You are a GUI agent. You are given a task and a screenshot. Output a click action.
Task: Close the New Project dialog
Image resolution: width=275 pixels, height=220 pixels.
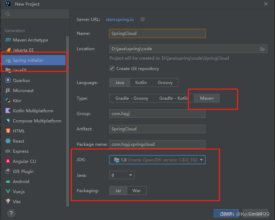(x=266, y=4)
